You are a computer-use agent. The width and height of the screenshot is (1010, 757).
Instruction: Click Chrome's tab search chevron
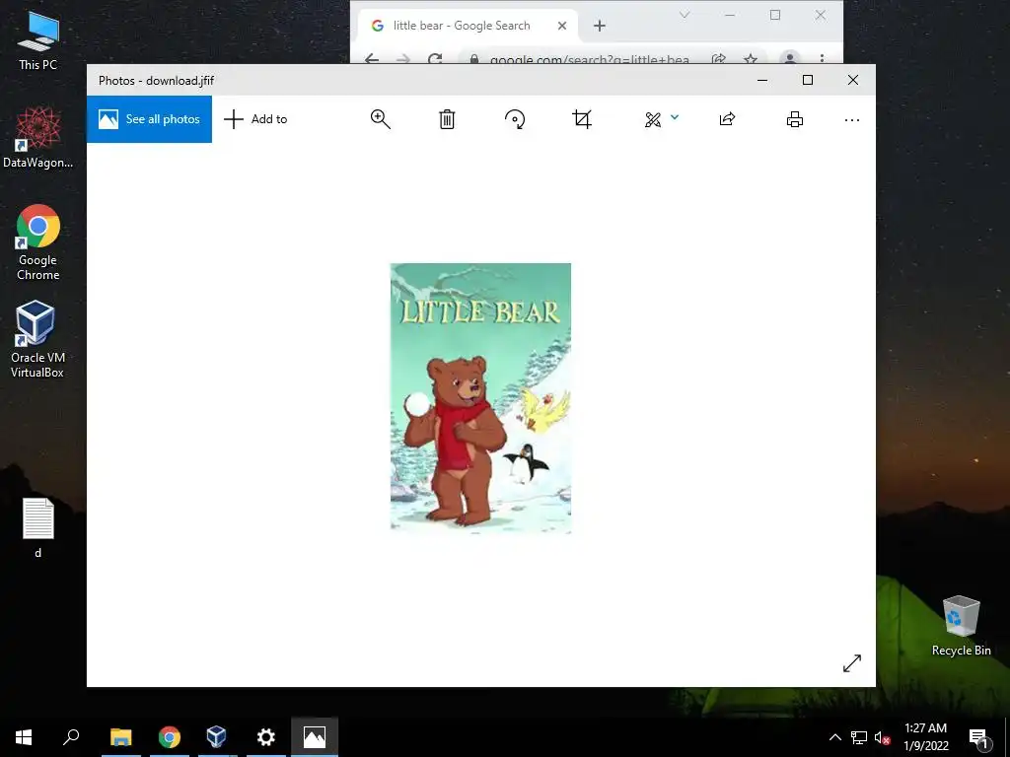click(x=685, y=15)
